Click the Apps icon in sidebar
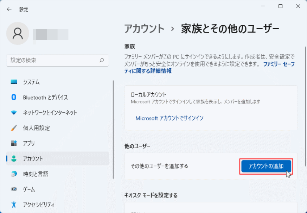Image resolution: width=307 pixels, height=213 pixels. (14, 143)
